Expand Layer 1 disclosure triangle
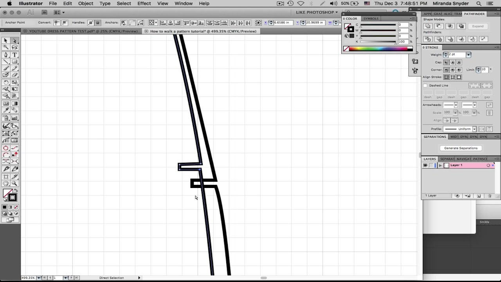 pos(440,165)
